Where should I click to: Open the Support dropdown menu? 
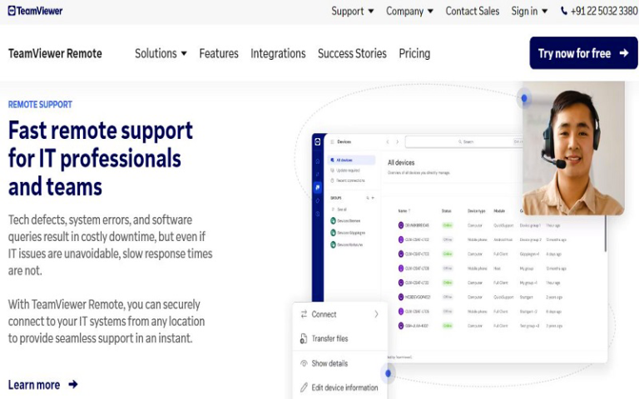353,11
